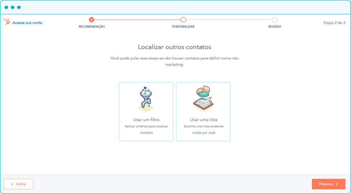This screenshot has height=194, width=351.
Task: Click the funnel filter illustration
Action: (x=146, y=99)
